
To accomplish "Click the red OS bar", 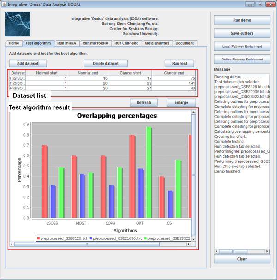I will click(161, 197).
